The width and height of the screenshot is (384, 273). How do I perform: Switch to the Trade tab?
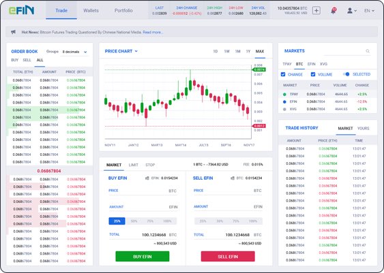tap(61, 10)
